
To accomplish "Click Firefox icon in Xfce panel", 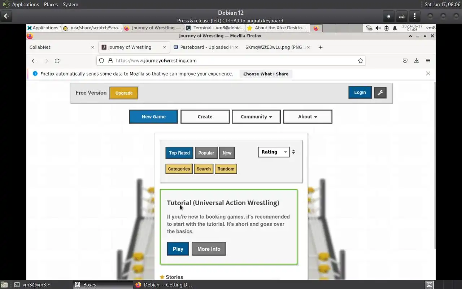I will 316,28.
